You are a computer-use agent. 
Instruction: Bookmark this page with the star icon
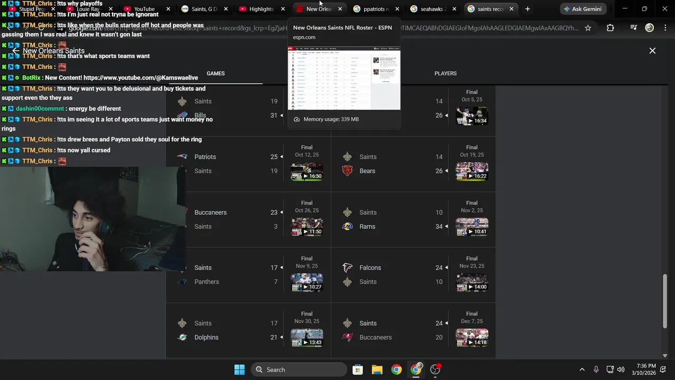tap(588, 28)
